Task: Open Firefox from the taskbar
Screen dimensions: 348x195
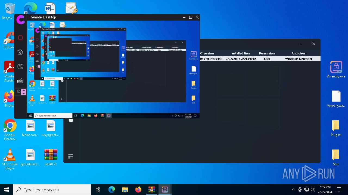Action: 138,190
